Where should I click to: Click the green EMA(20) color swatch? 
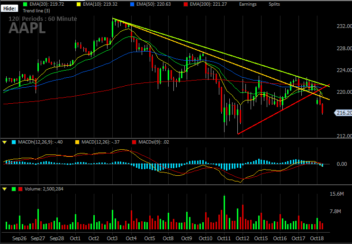click(x=25, y=4)
